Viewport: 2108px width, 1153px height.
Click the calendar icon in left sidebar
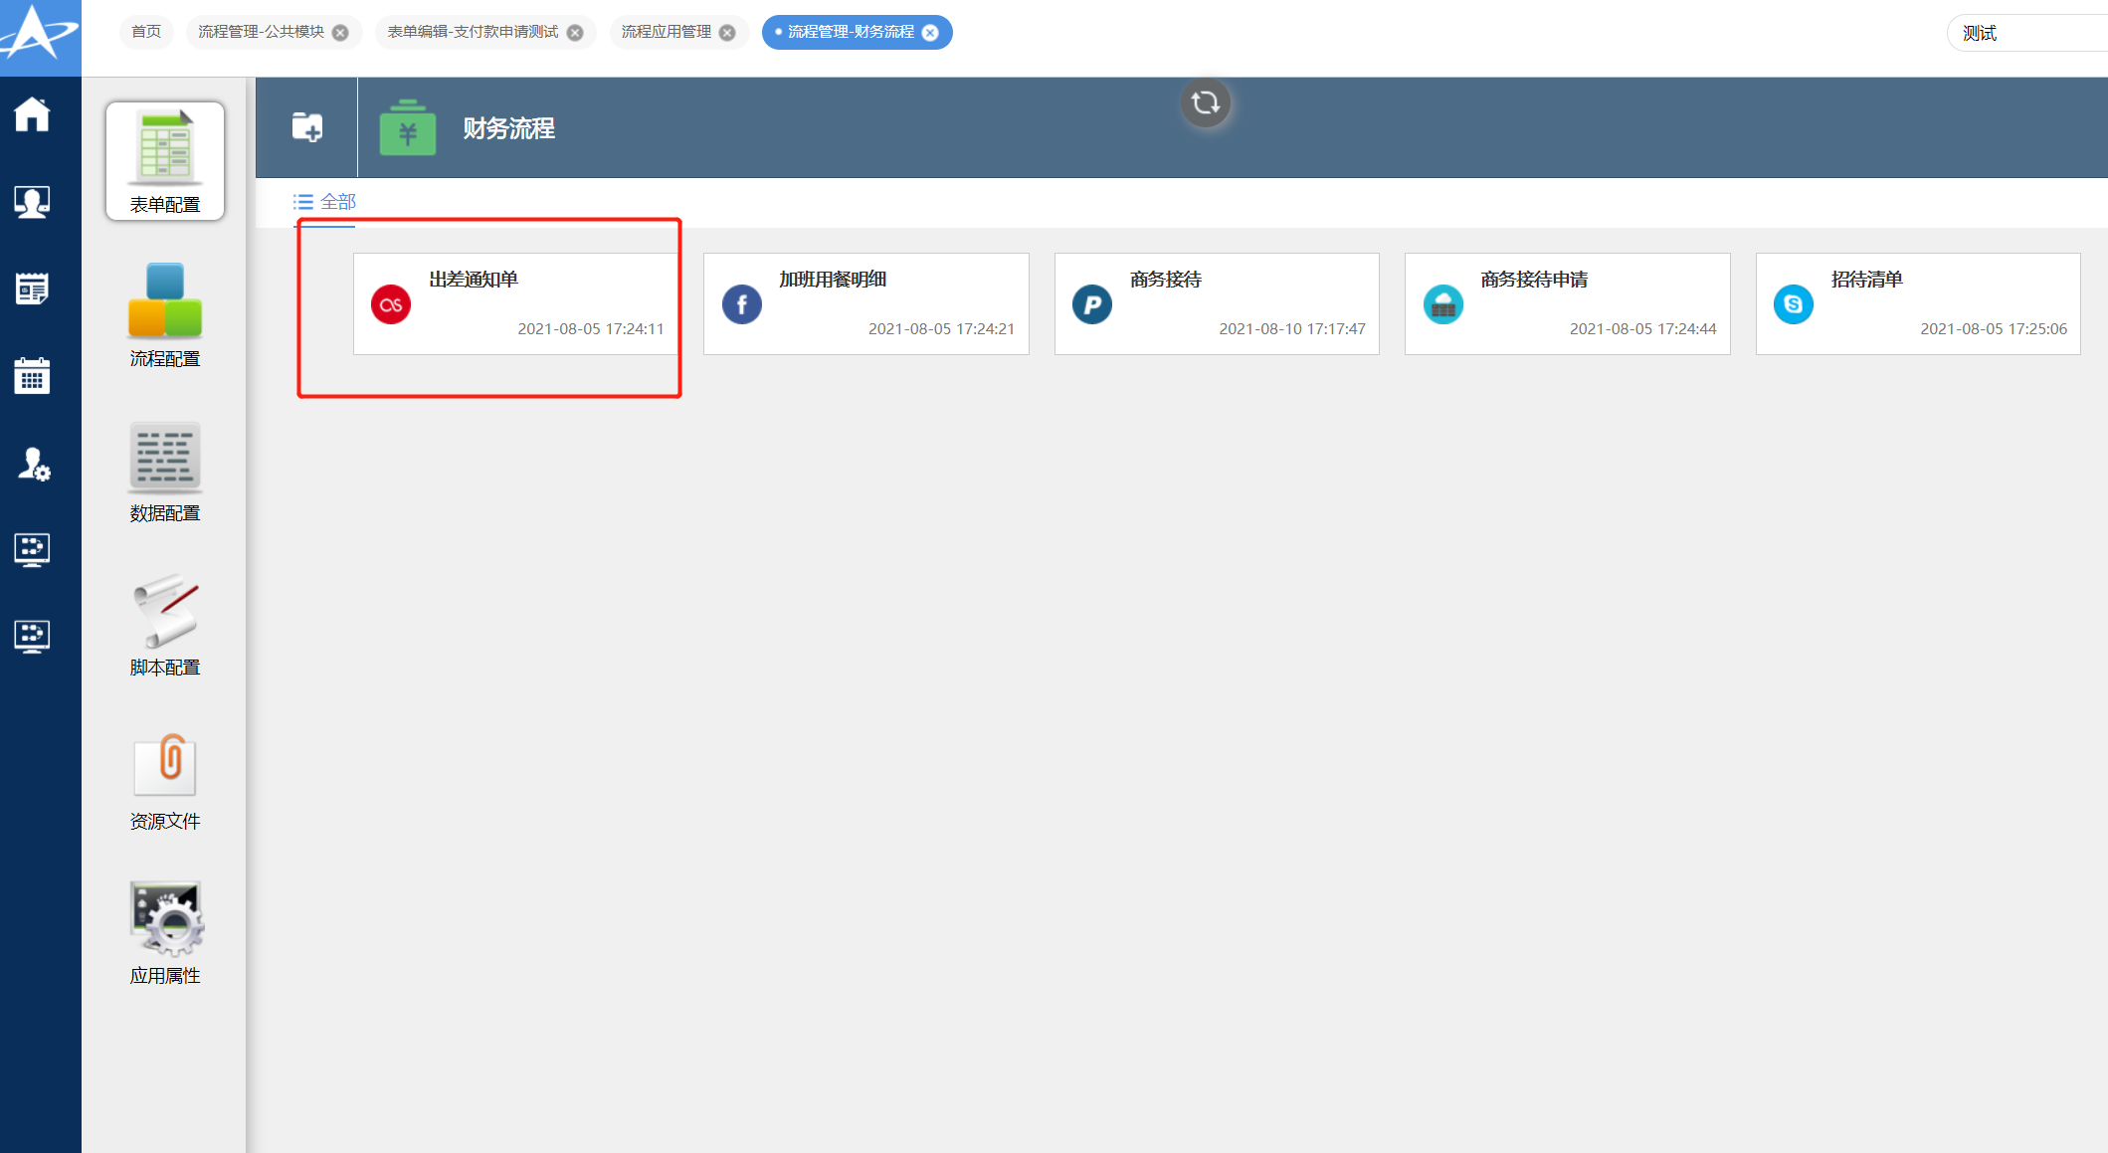(32, 376)
